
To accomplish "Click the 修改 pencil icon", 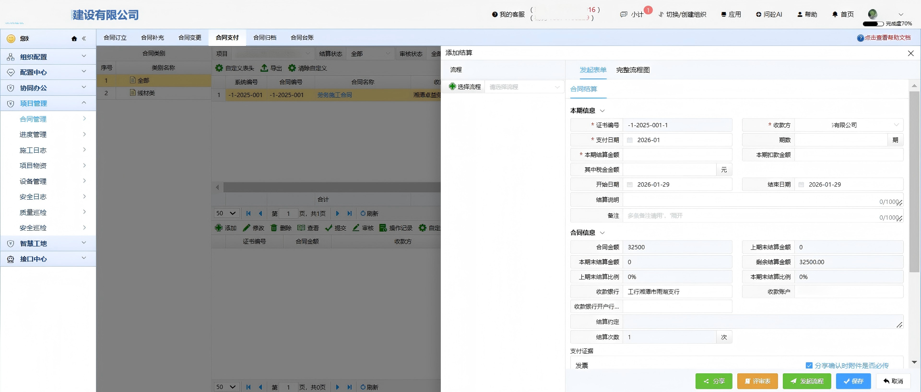I will pyautogui.click(x=247, y=228).
